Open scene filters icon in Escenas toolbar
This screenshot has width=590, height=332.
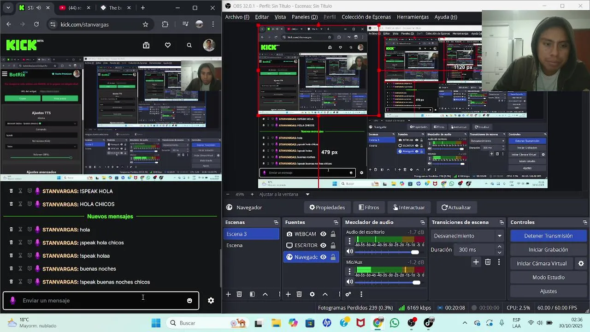point(252,294)
